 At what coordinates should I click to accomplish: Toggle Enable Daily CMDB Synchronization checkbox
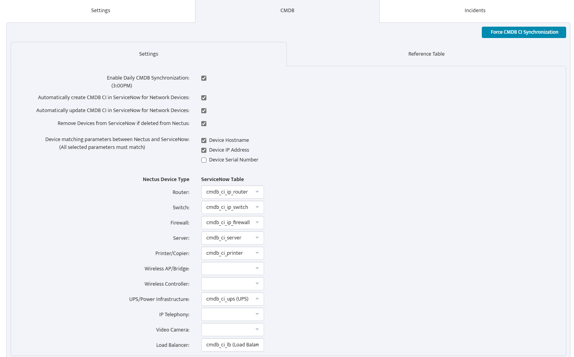(204, 78)
